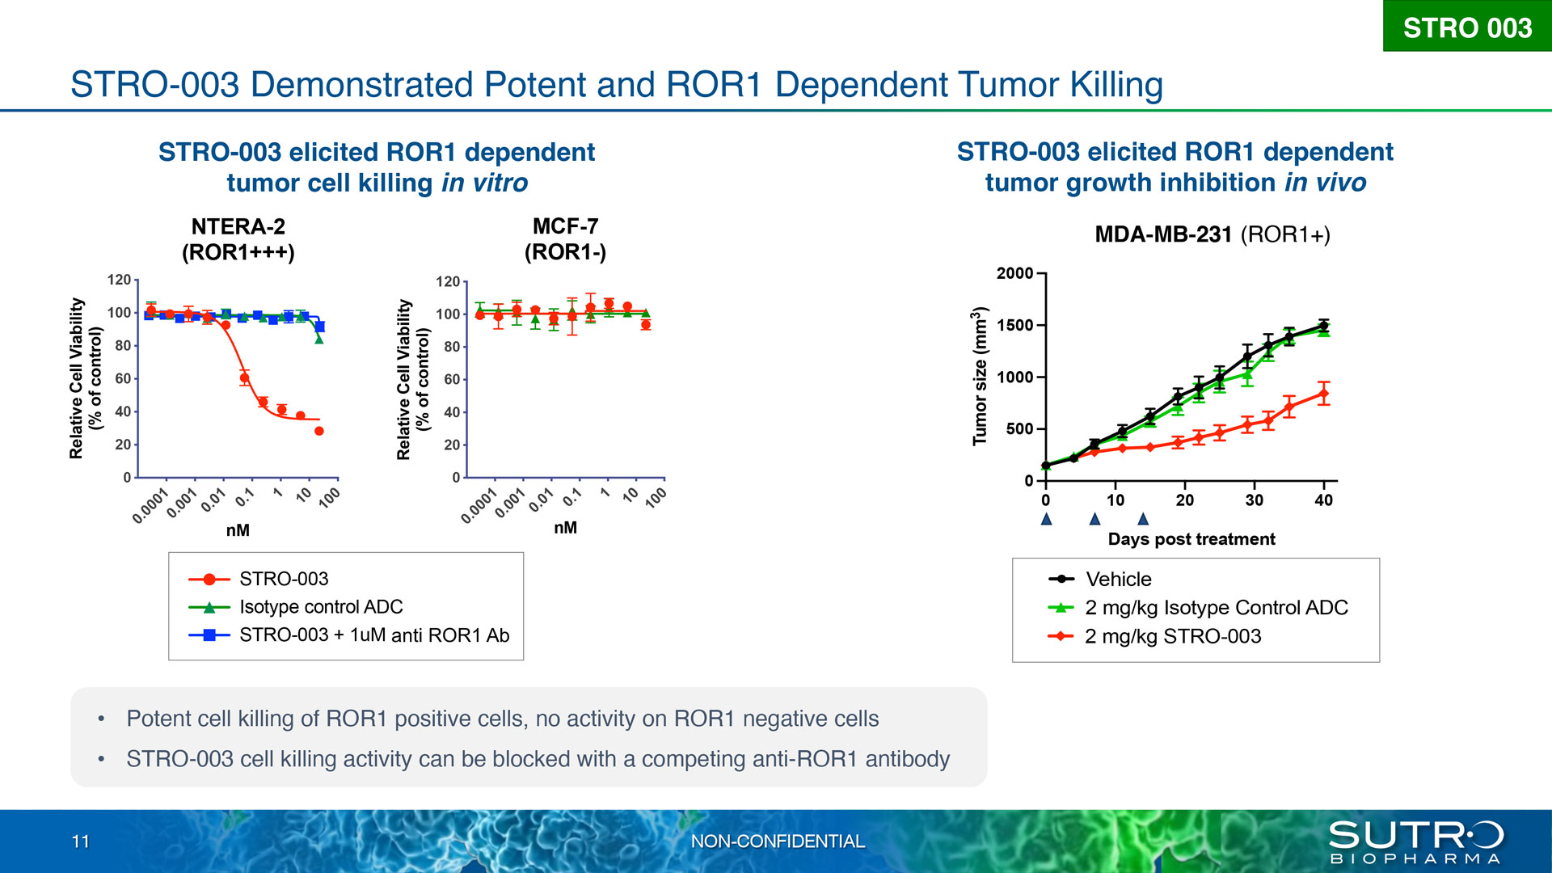Click the Tumor size (mm³) axis label
This screenshot has width=1552, height=873.
point(980,376)
